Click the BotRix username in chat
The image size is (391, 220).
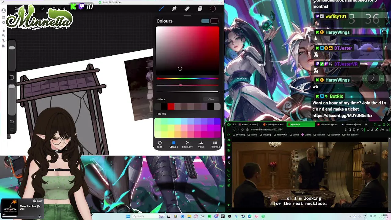click(336, 96)
